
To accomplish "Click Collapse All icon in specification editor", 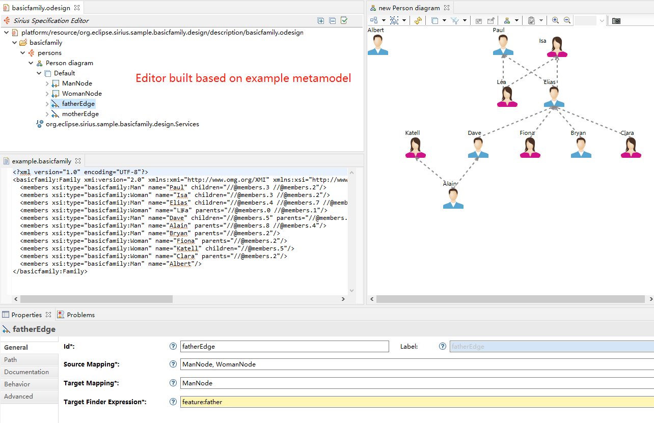I will pyautogui.click(x=333, y=21).
